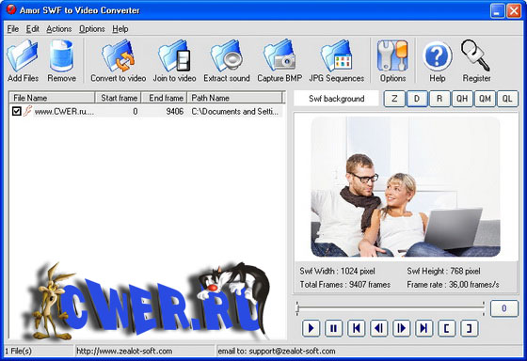Click the SWF preview image

click(406, 187)
